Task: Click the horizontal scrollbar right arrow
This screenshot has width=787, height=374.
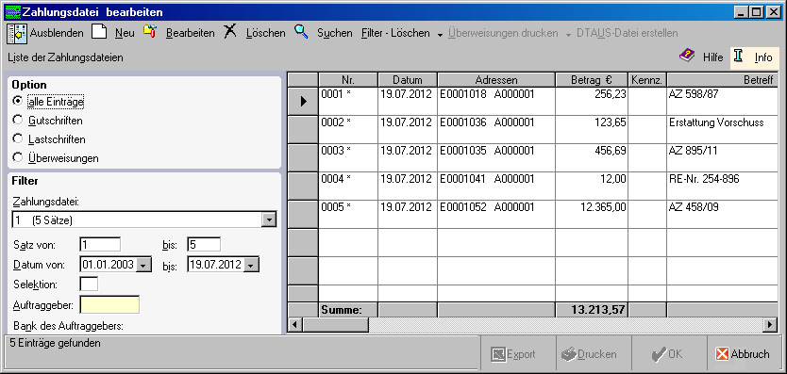Action: pyautogui.click(x=770, y=325)
